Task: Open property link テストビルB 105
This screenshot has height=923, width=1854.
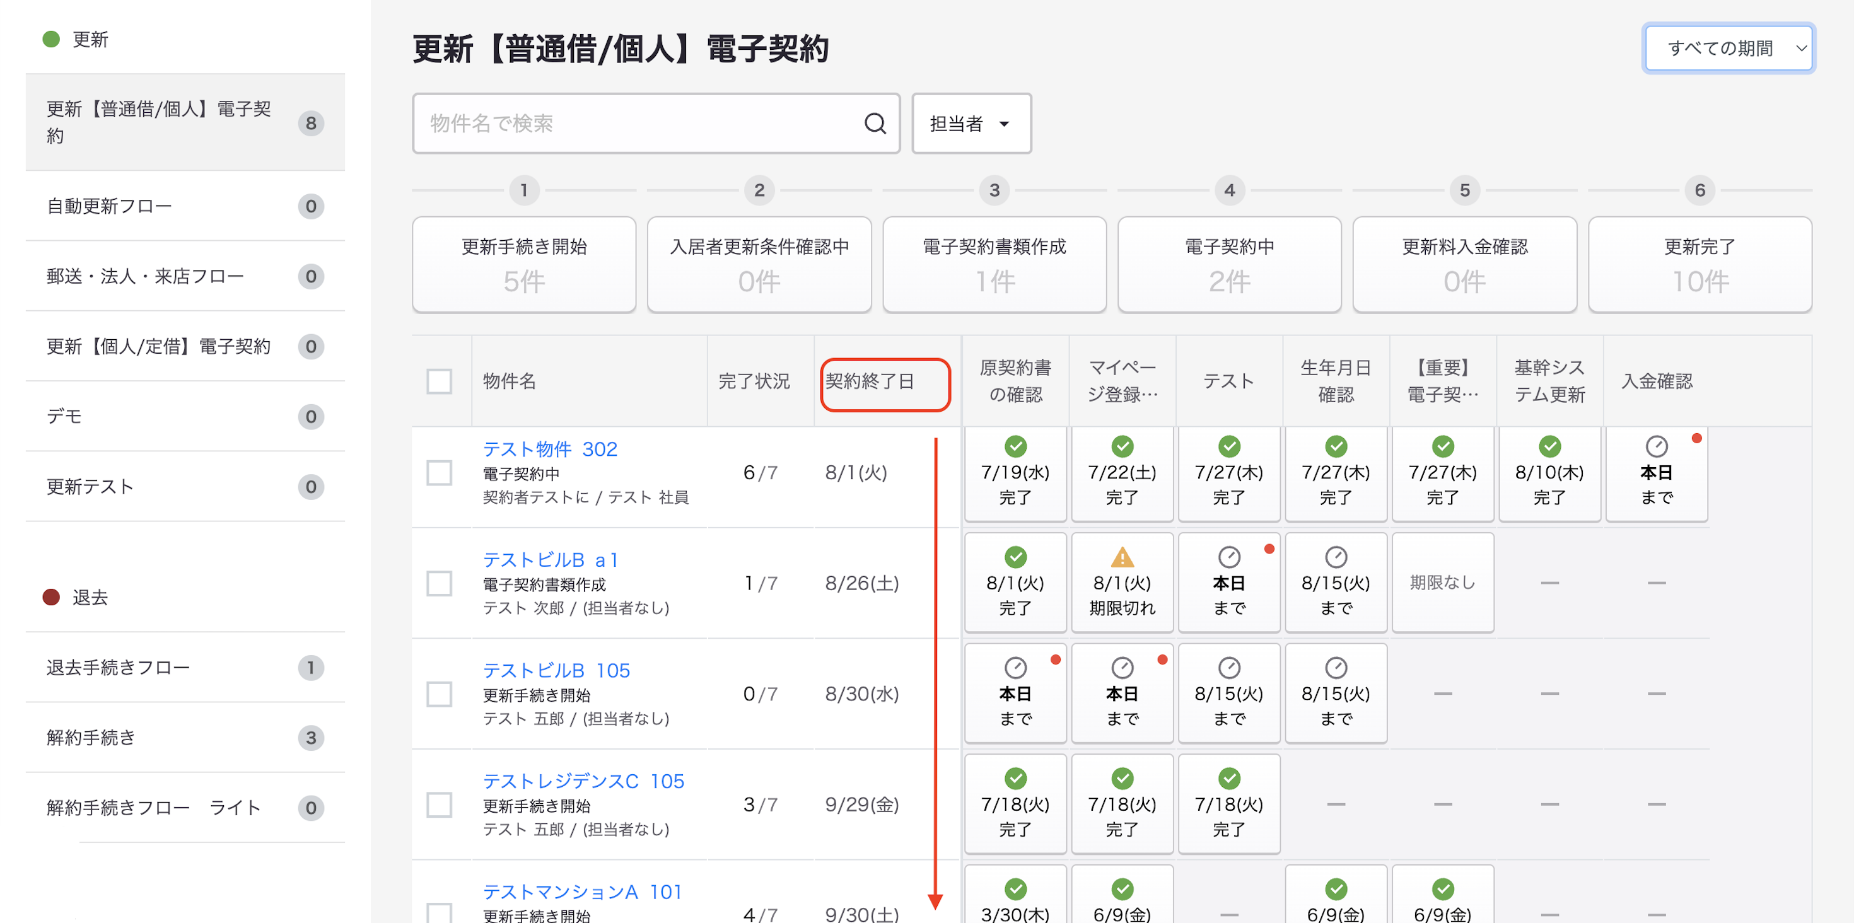Action: pos(556,670)
